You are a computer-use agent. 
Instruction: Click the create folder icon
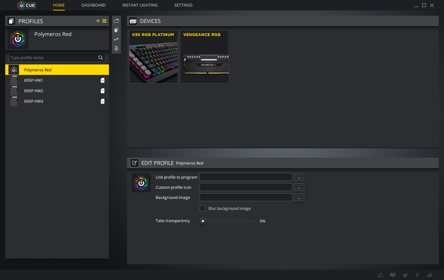(x=116, y=21)
